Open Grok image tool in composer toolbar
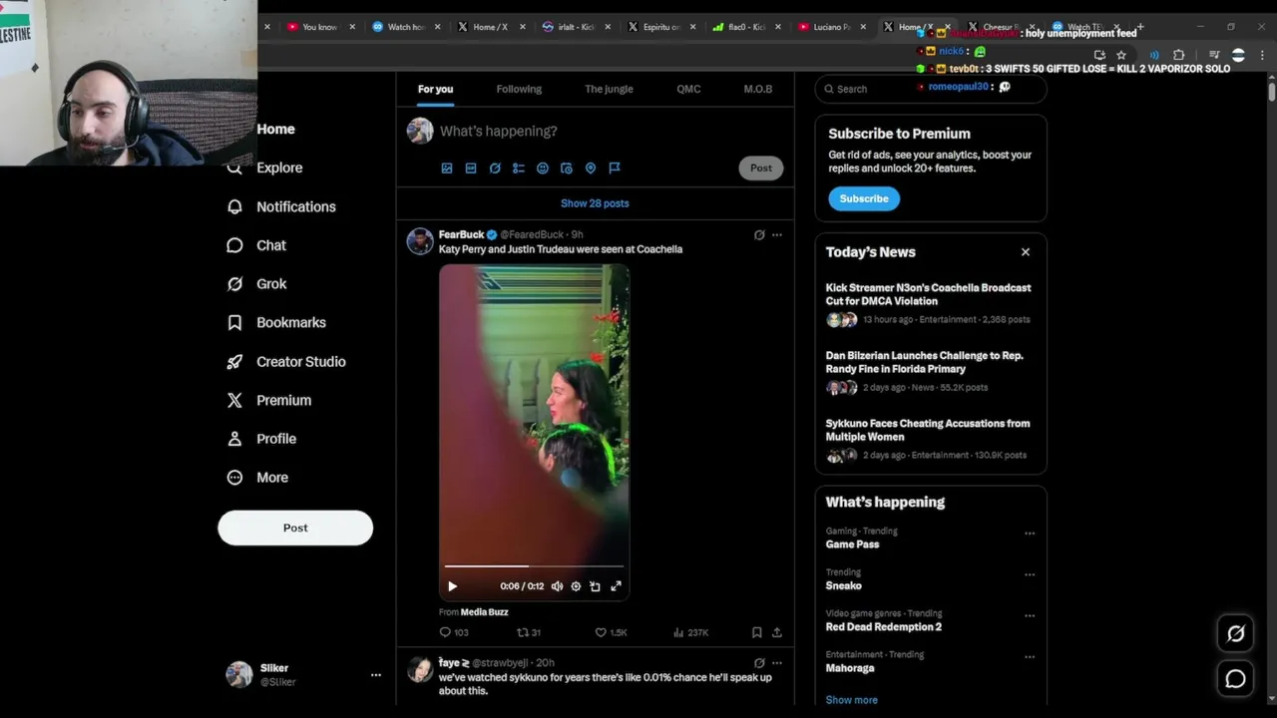The height and width of the screenshot is (718, 1277). pos(495,169)
